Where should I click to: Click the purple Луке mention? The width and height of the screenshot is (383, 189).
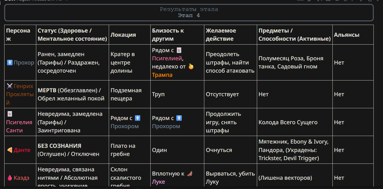point(158,182)
